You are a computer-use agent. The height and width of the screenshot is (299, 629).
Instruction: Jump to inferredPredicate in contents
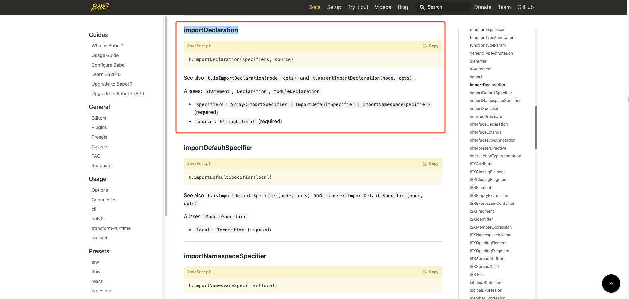coord(486,117)
